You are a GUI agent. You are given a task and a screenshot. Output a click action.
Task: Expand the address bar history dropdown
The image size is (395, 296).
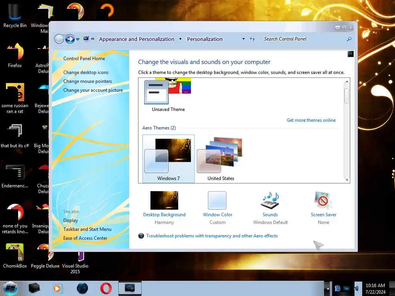(x=243, y=39)
